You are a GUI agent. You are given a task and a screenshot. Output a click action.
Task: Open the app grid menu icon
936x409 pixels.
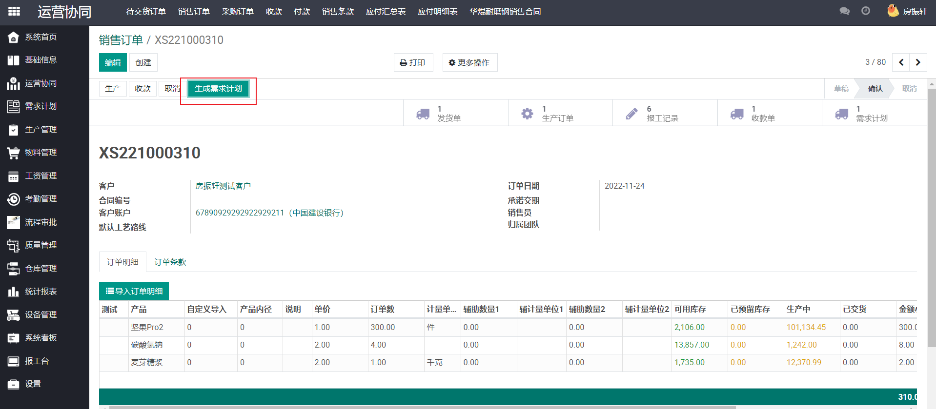[x=14, y=11]
